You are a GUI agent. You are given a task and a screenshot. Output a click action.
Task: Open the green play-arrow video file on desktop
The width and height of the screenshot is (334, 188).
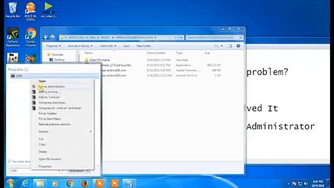49,9
